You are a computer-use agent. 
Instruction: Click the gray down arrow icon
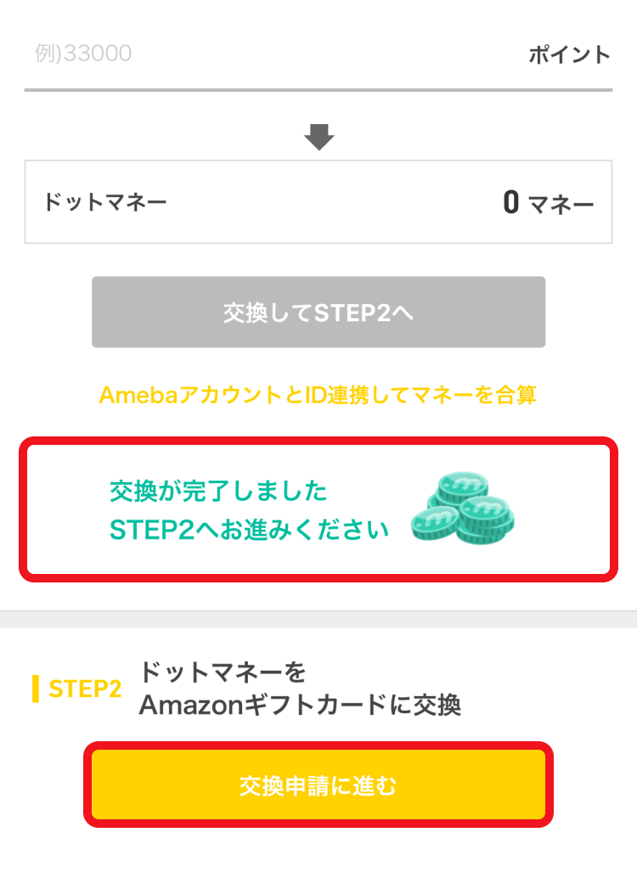[x=318, y=137]
